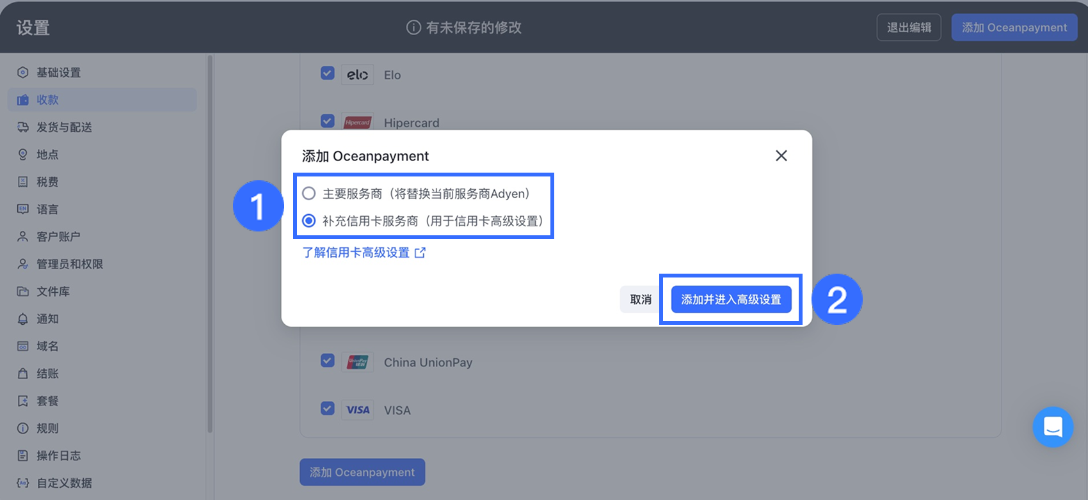The height and width of the screenshot is (500, 1088).
Task: Click the 客户账户 person icon
Action: click(x=23, y=237)
